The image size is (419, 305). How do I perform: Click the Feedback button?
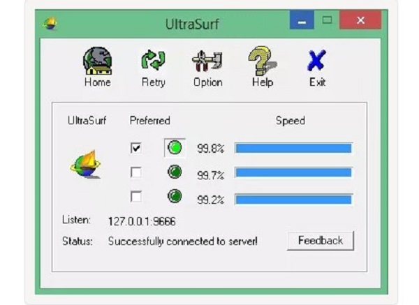[321, 241]
